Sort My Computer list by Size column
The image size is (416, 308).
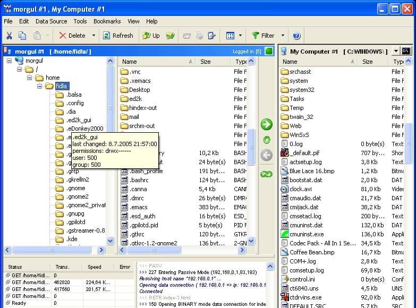(372, 62)
